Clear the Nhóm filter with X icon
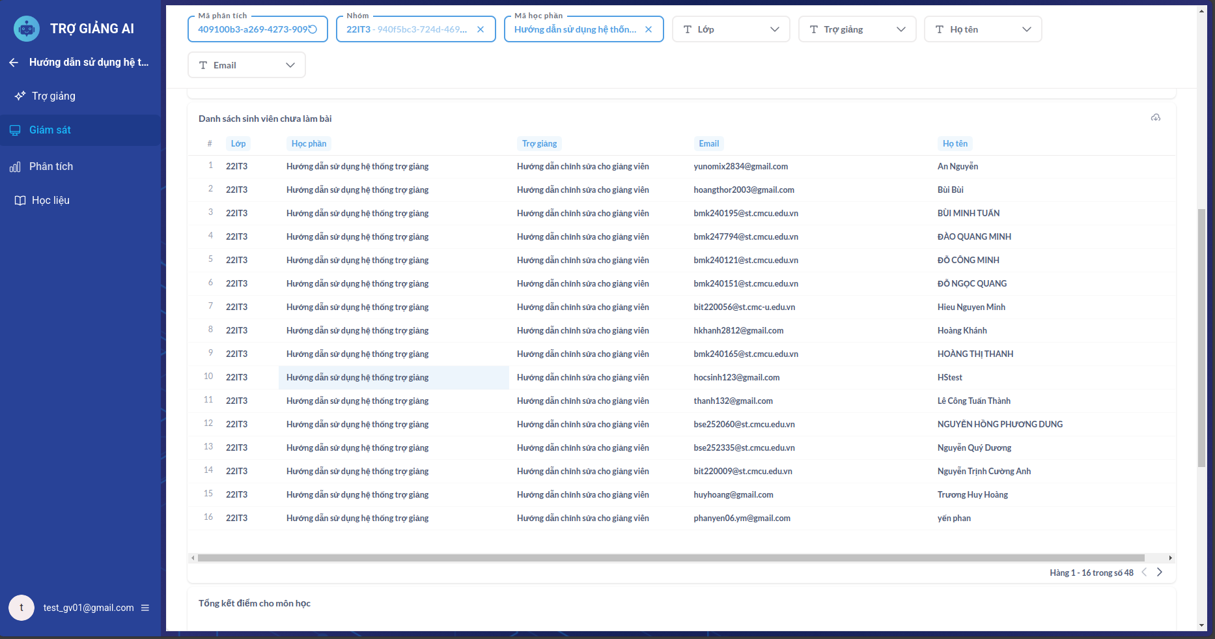 (481, 29)
